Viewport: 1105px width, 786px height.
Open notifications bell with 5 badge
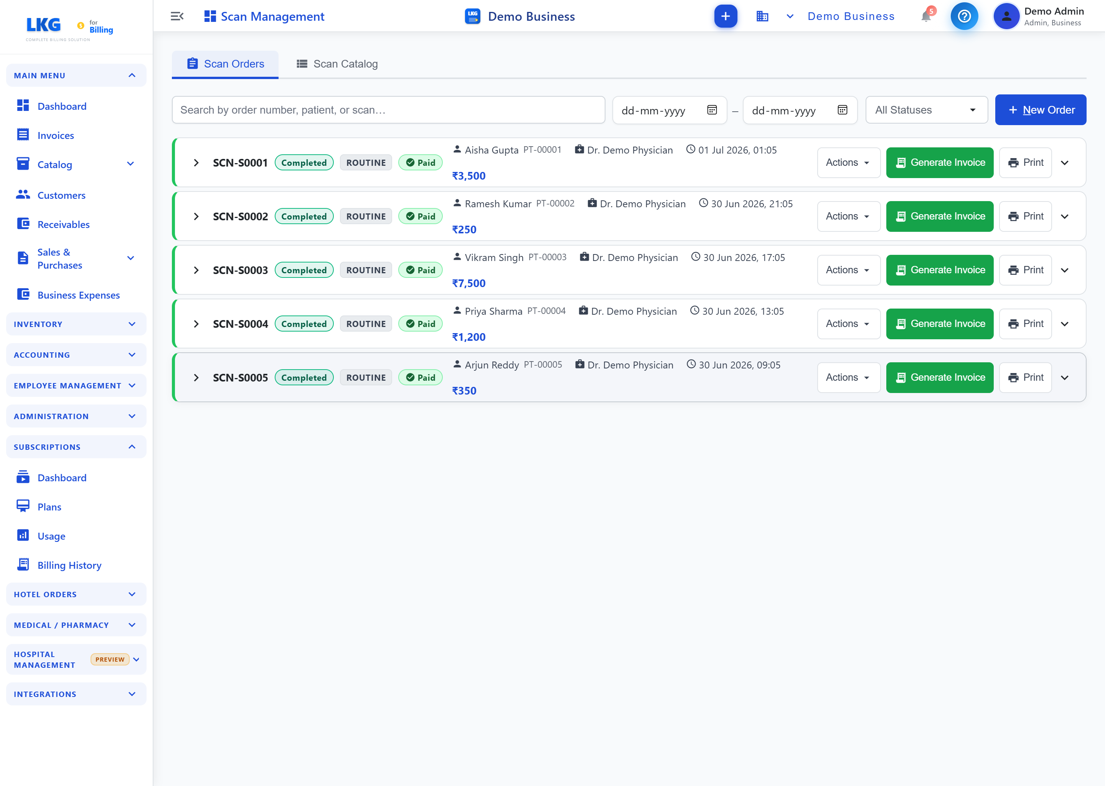pyautogui.click(x=926, y=17)
